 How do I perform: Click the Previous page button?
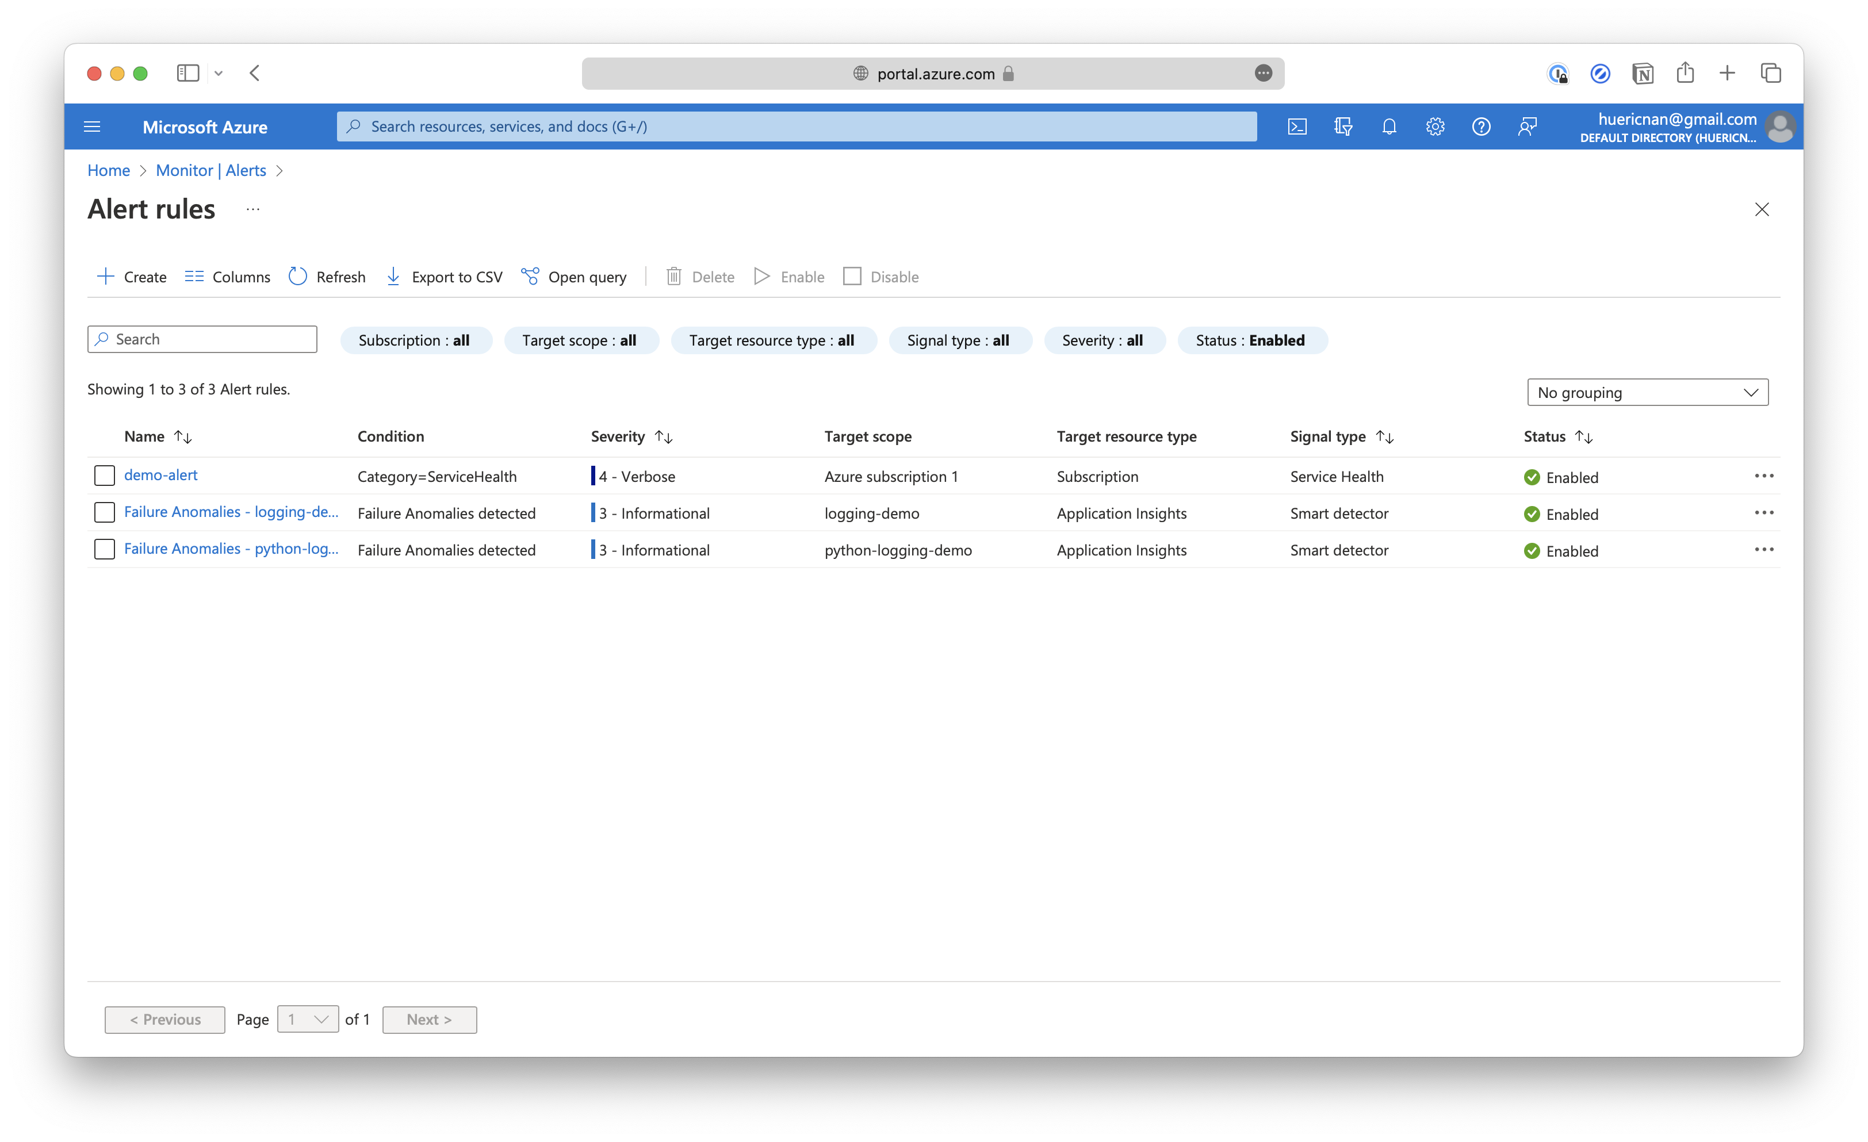point(164,1020)
